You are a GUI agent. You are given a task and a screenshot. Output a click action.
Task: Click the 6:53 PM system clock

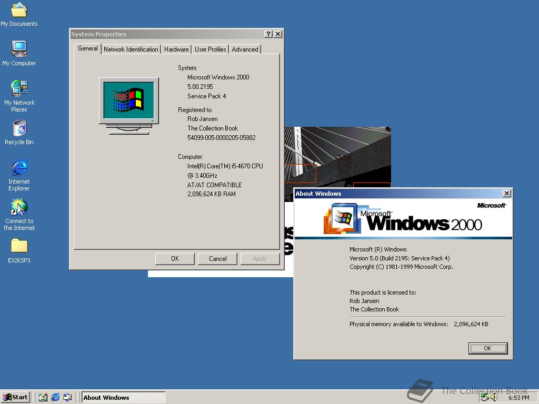[518, 398]
